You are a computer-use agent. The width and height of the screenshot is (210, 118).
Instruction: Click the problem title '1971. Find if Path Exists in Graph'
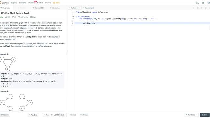(x=14, y=13)
